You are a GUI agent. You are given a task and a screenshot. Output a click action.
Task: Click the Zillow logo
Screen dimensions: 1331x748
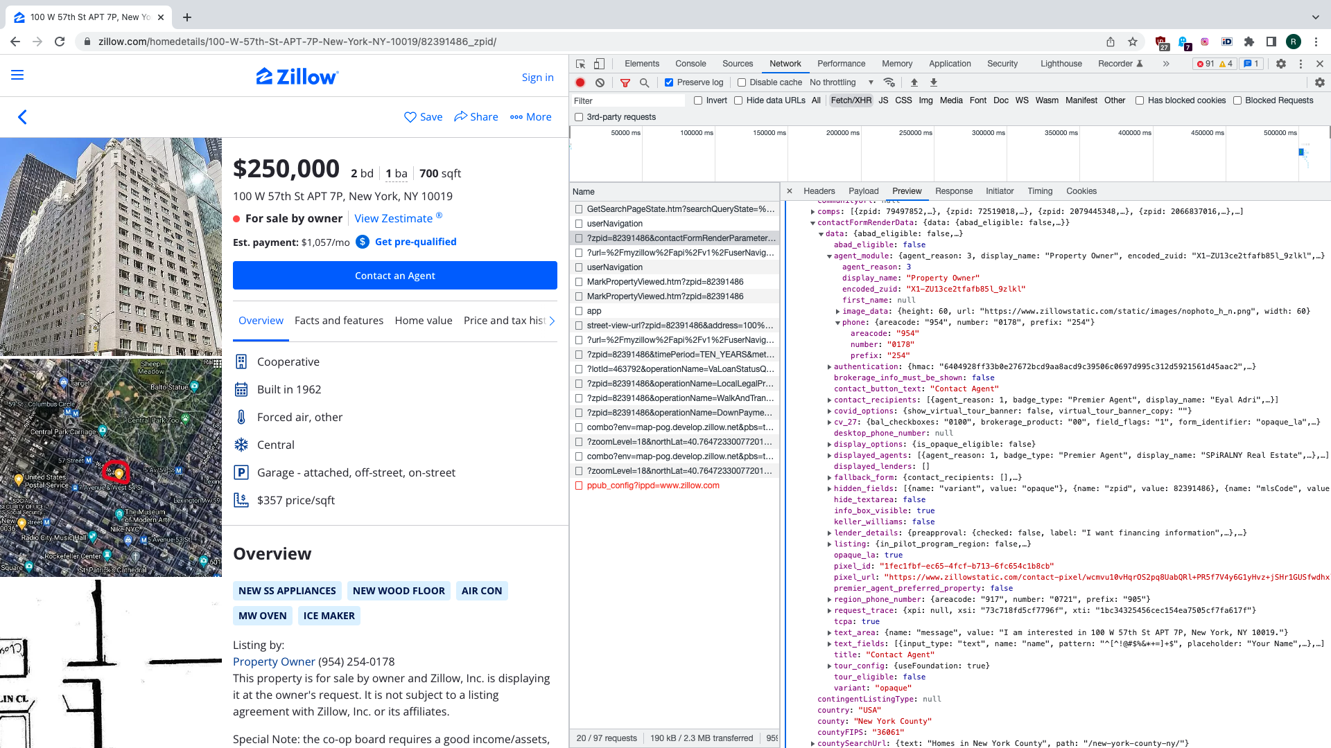[297, 76]
